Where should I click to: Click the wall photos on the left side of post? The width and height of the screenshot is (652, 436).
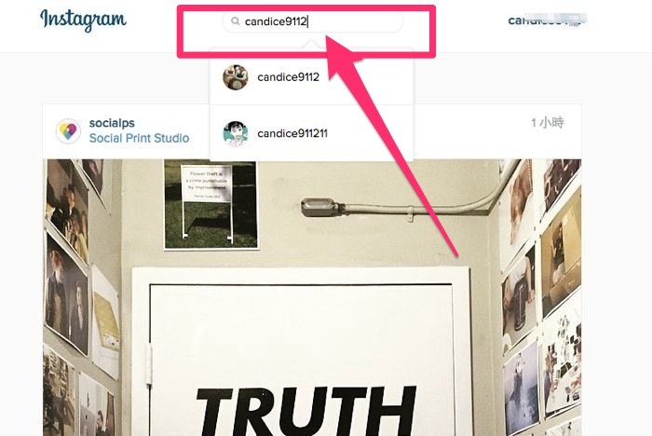(x=79, y=297)
